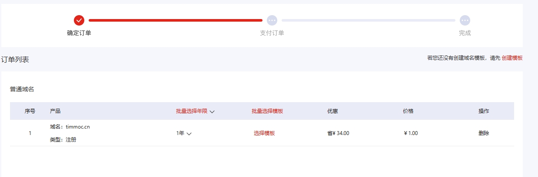The width and height of the screenshot is (538, 177).
Task: Click the chevron arrow next to 1年
Action: point(189,134)
